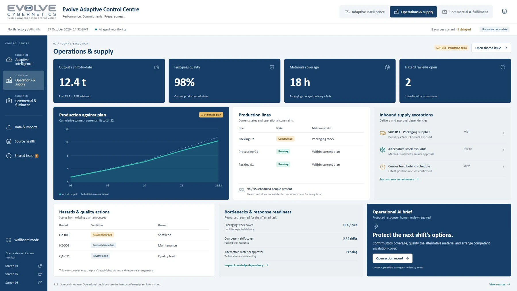The height and width of the screenshot is (291, 517).
Task: Go to Screen 01 Adaptive intelligence in sidebar
Action: pyautogui.click(x=24, y=60)
